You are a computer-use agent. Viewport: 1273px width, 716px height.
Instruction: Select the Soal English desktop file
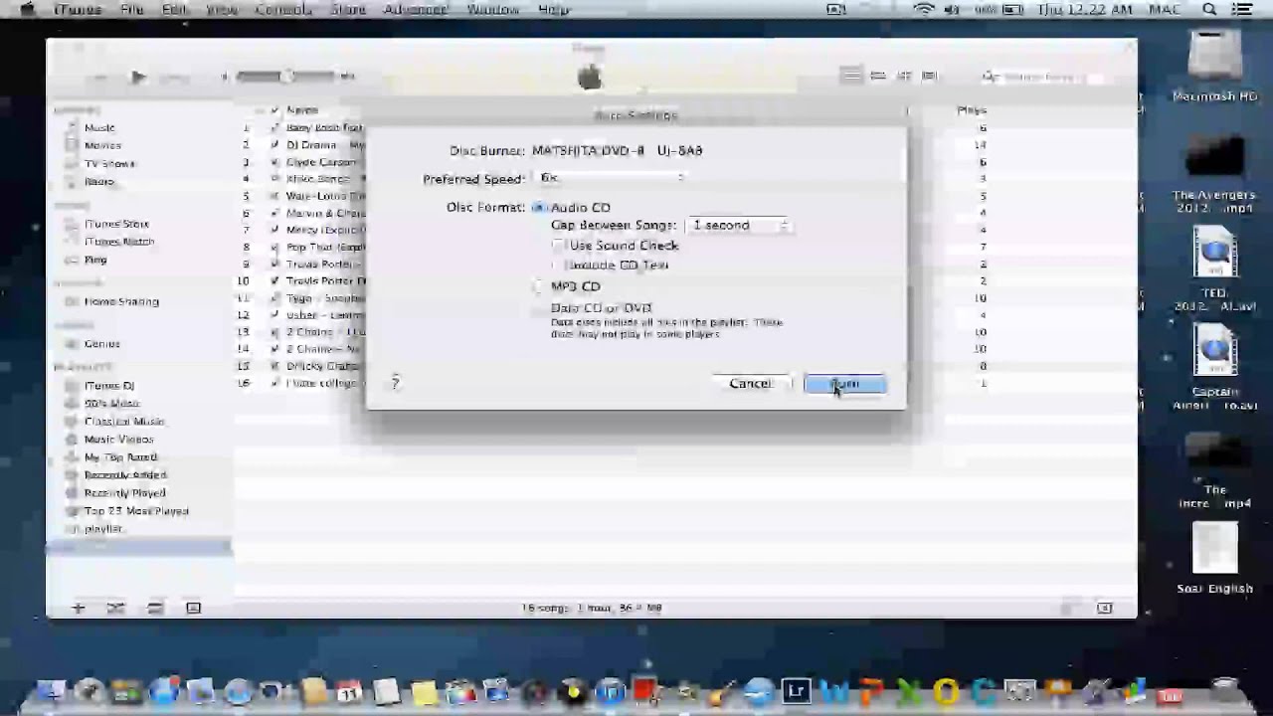[x=1214, y=559]
